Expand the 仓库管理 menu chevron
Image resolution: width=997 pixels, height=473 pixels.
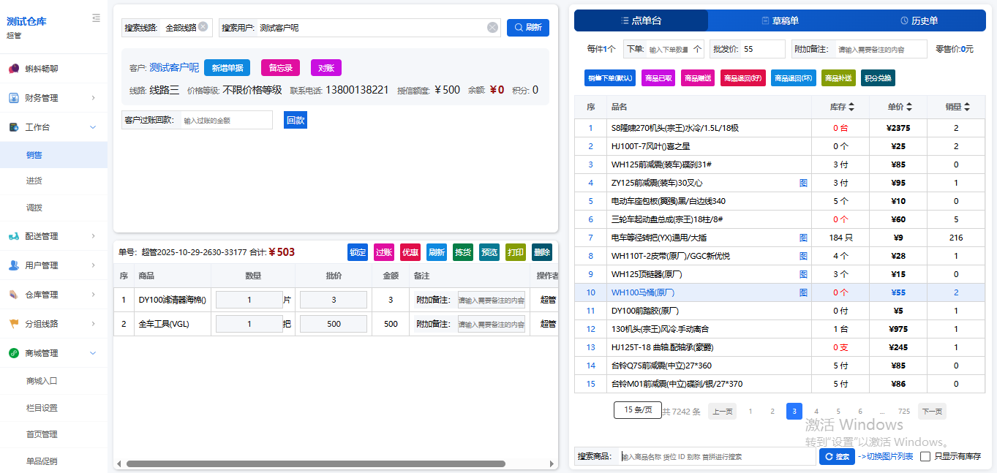(93, 295)
